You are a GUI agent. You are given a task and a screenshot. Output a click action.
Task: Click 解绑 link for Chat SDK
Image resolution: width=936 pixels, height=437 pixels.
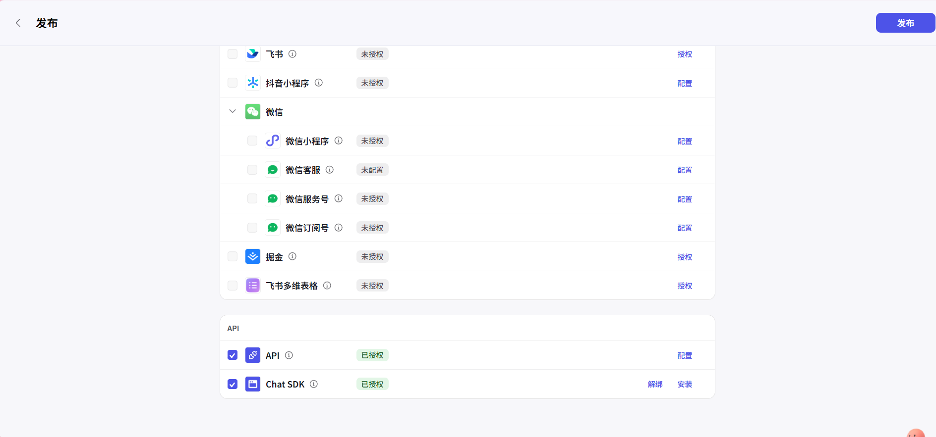tap(655, 385)
